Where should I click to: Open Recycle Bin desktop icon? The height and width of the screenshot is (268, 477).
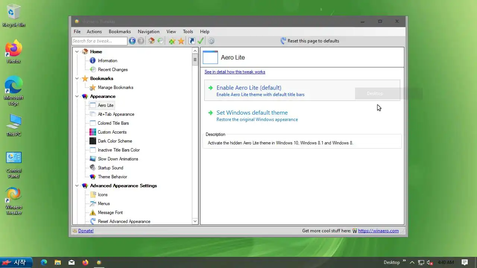(14, 16)
